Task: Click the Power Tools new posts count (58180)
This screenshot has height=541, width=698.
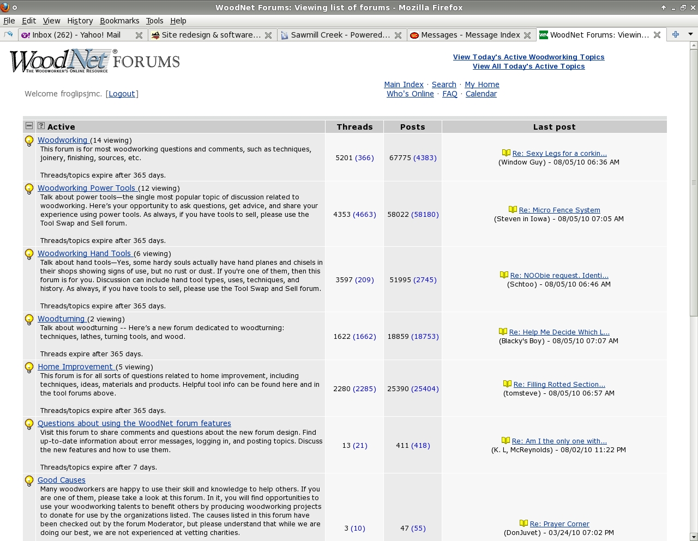Action: [425, 214]
